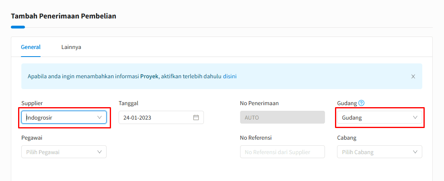444x181 pixels.
Task: Follow the 'disini' link in the banner
Action: [230, 76]
